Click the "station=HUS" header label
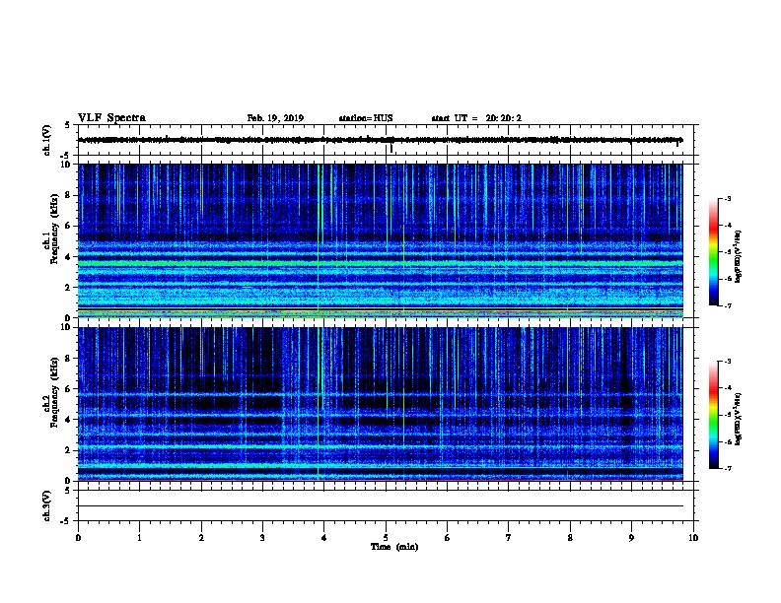The image size is (781, 603). coord(366,118)
